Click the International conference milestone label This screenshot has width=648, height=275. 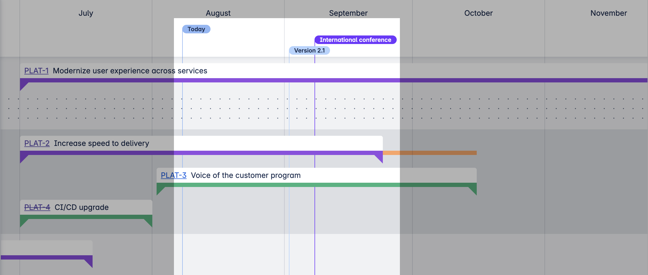coord(355,40)
